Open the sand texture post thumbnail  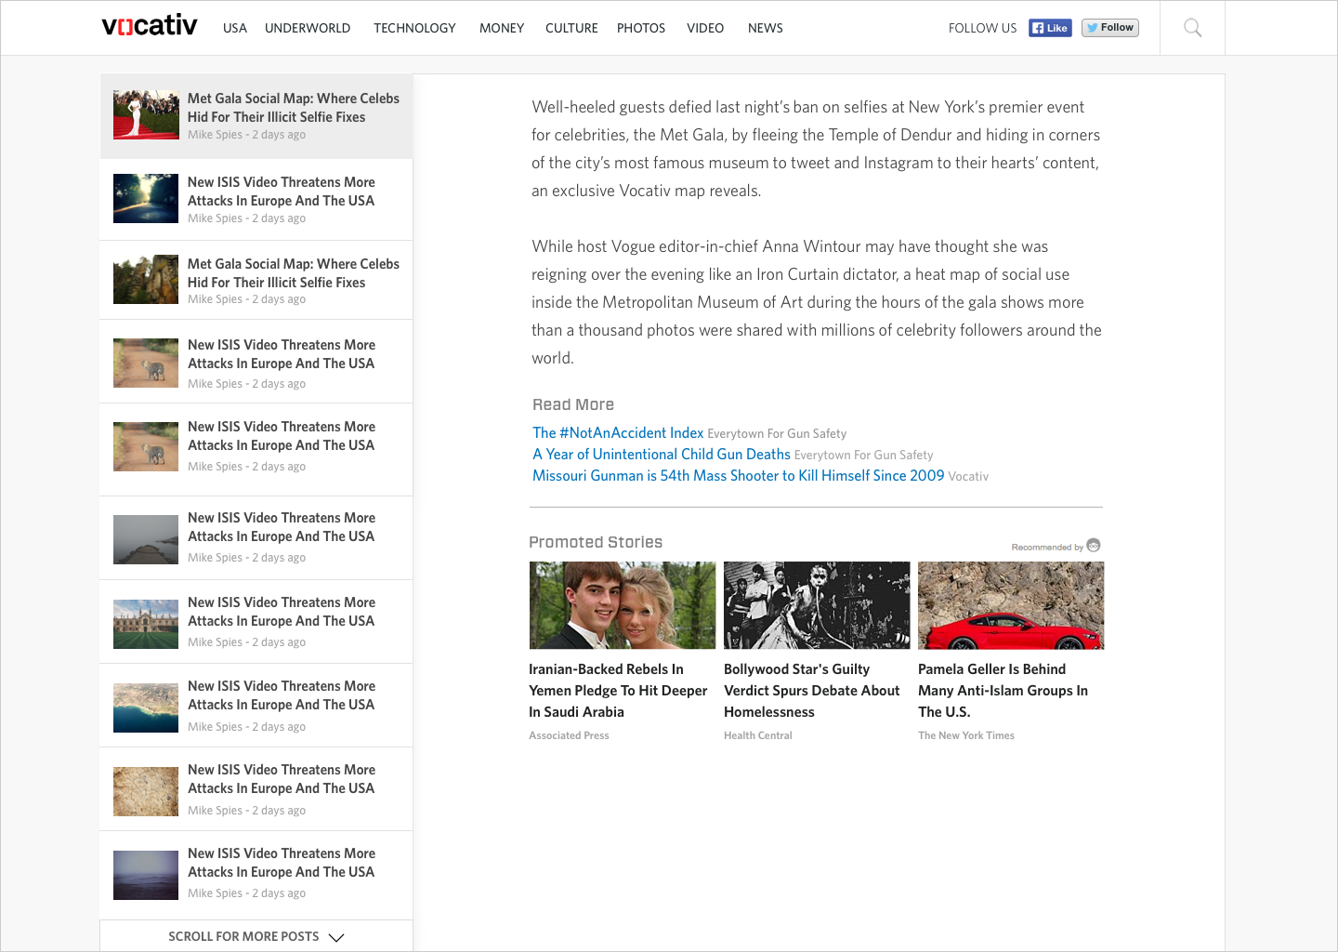[x=146, y=791]
